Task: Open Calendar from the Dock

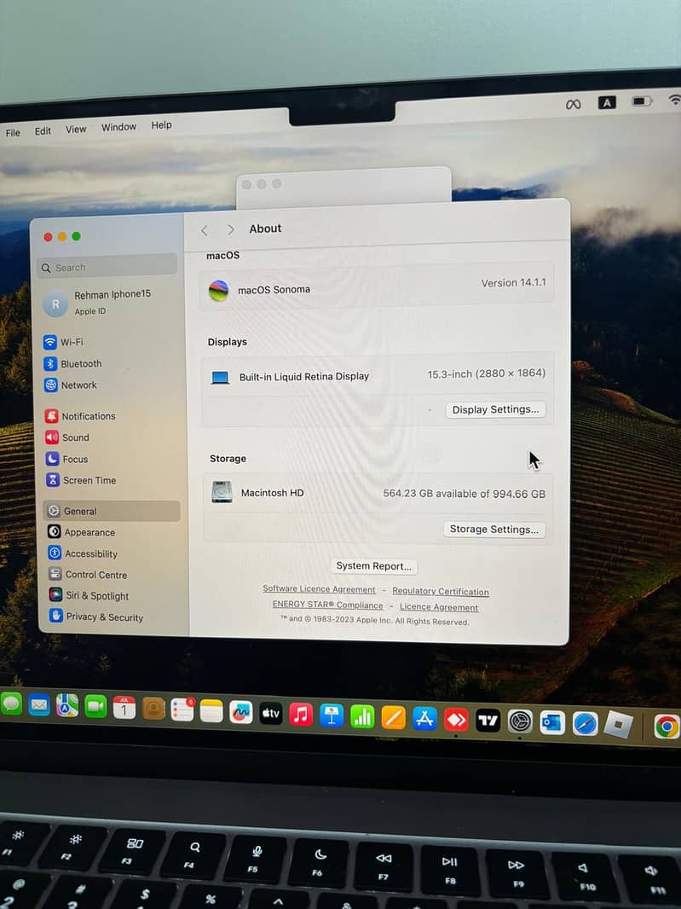Action: [124, 708]
